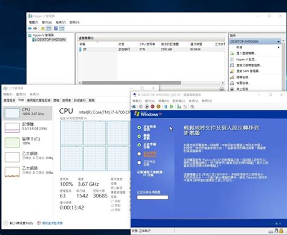Open the 說明(H) menu in Hyper-V Manager
The image size is (287, 235).
(74, 22)
